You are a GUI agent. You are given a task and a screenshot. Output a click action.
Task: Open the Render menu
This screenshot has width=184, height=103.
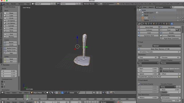[14, 4]
